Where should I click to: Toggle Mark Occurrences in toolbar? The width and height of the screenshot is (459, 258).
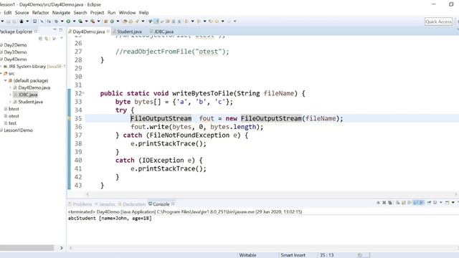pos(156,21)
